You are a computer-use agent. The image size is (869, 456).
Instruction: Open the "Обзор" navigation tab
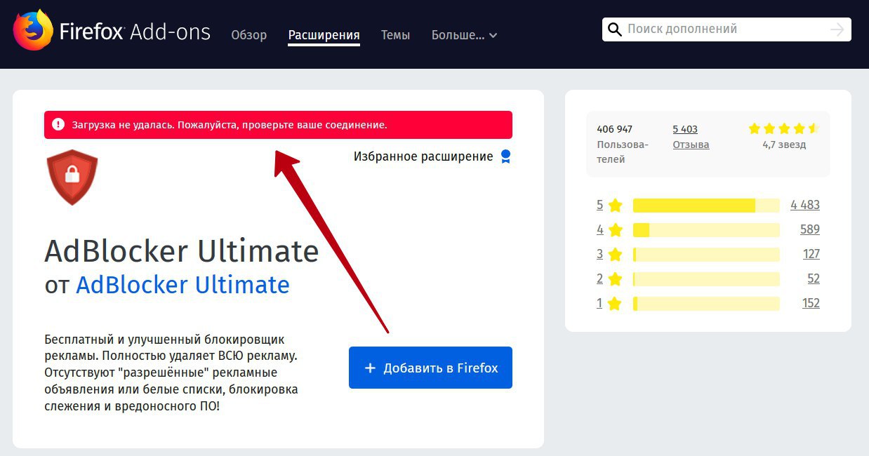click(x=249, y=35)
